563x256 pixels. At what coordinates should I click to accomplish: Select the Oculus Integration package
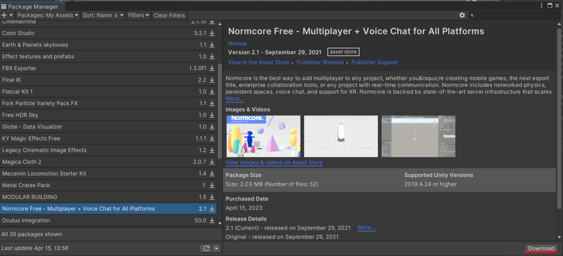coord(108,221)
